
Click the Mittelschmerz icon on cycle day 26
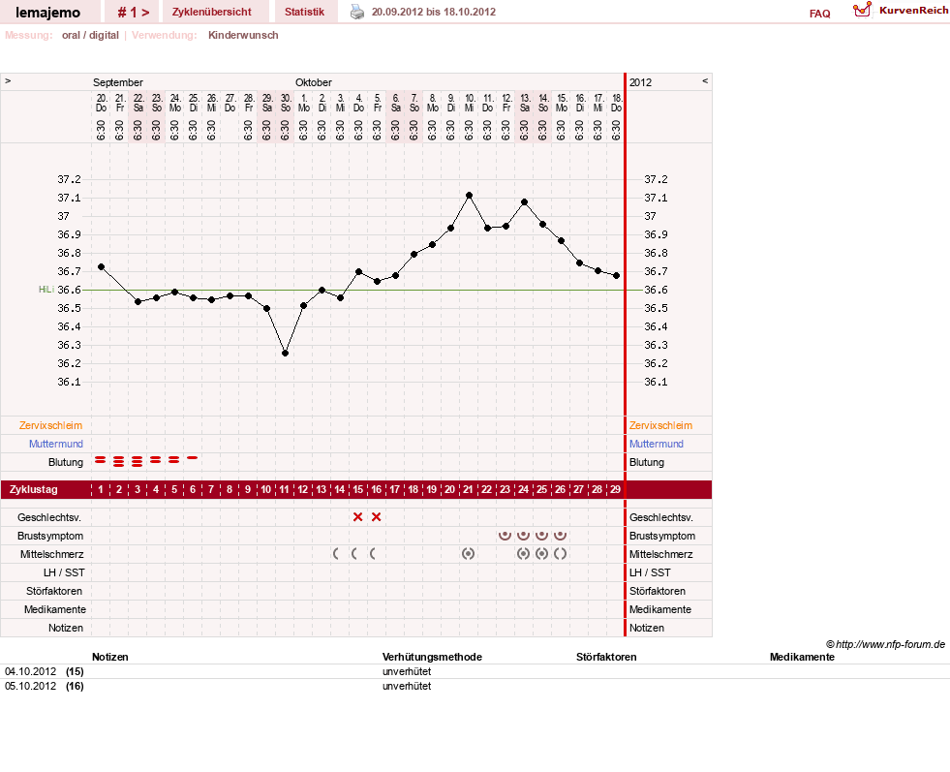coord(561,553)
